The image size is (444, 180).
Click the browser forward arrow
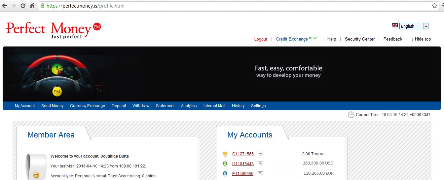14,6
